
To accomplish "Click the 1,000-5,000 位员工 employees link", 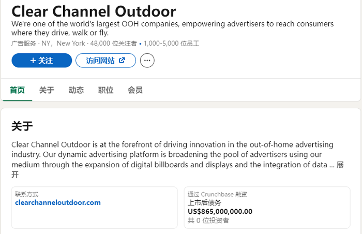I will pos(171,43).
